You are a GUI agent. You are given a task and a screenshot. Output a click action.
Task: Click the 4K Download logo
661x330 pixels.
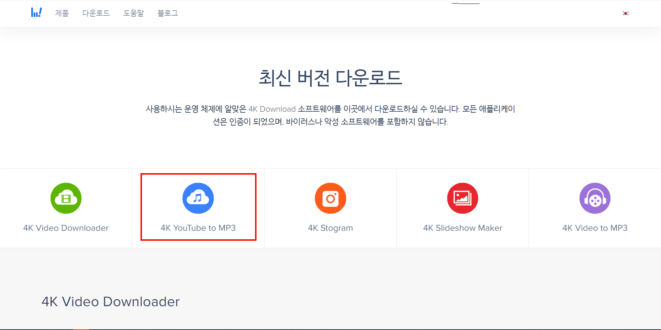[36, 13]
